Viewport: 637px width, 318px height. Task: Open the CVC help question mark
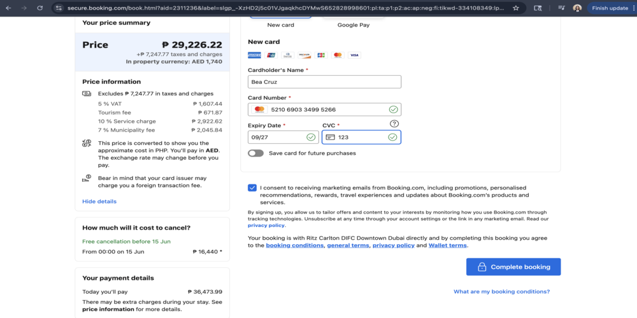click(394, 124)
